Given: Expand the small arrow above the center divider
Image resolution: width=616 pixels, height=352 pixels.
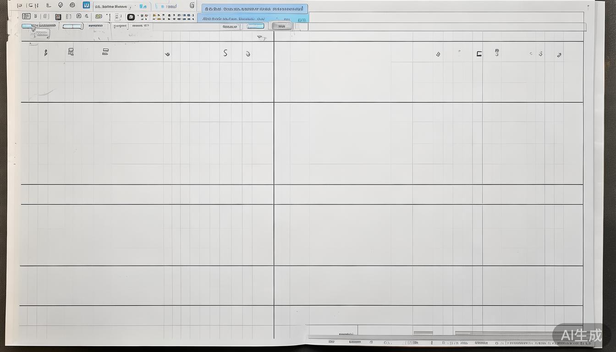Looking at the screenshot, I should click(x=261, y=38).
